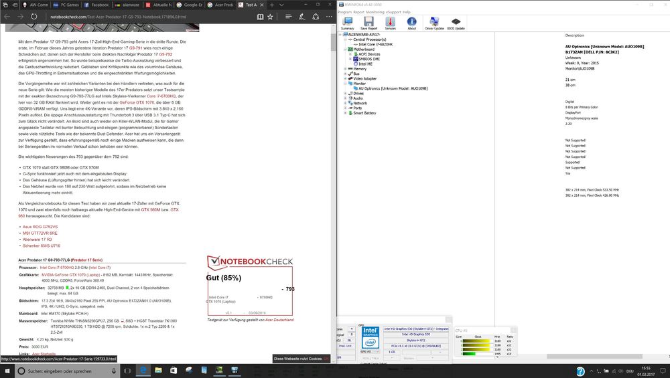Follow the Alienware 17 R3 link

pos(37,239)
